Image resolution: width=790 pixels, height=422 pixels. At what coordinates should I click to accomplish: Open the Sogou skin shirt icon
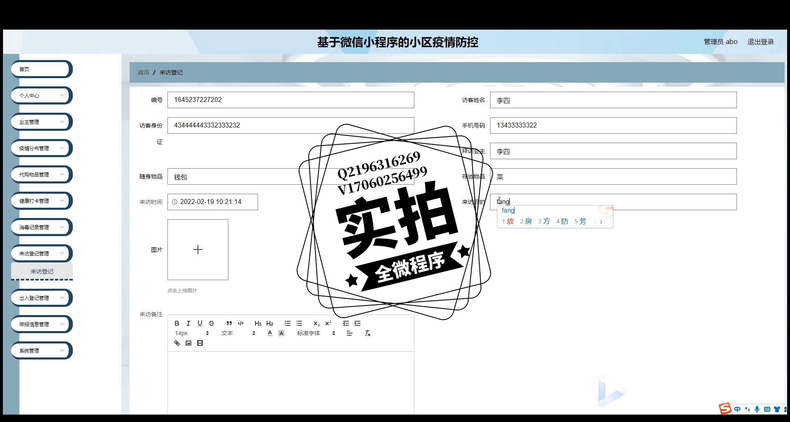[x=777, y=409]
